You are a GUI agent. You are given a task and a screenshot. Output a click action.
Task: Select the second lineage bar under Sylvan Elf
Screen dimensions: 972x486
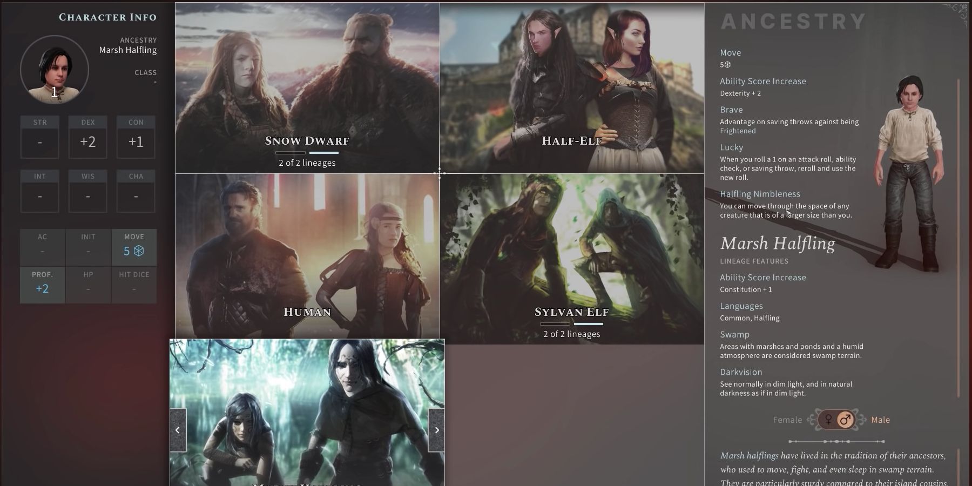tap(588, 324)
